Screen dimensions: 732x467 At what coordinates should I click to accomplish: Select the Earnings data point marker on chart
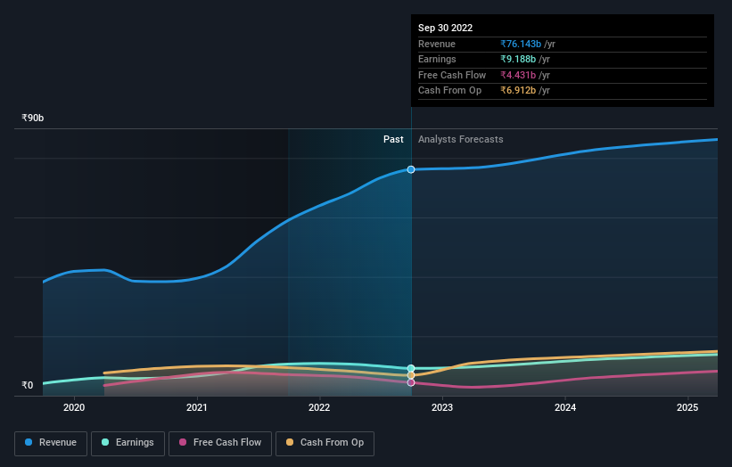[x=411, y=369]
